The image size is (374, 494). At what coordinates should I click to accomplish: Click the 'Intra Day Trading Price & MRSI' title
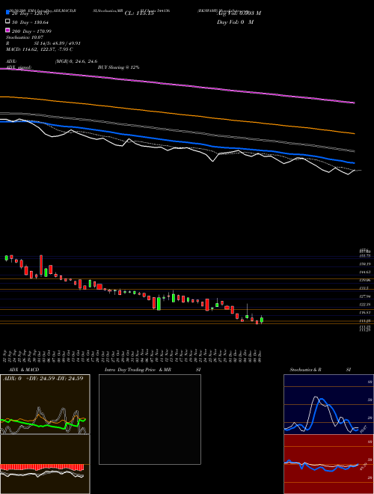coord(153,370)
